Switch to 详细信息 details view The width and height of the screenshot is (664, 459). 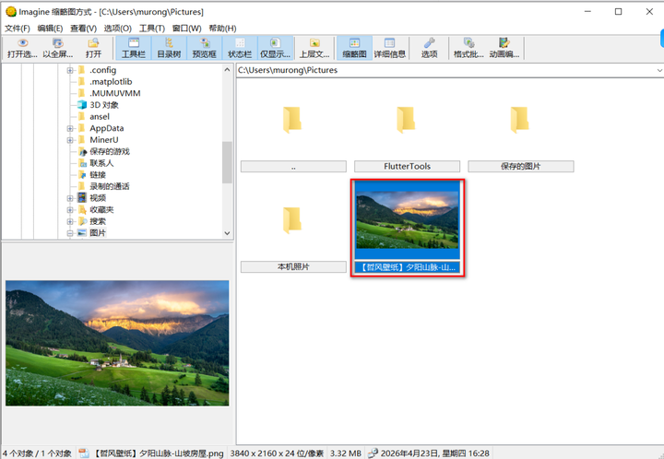click(389, 48)
